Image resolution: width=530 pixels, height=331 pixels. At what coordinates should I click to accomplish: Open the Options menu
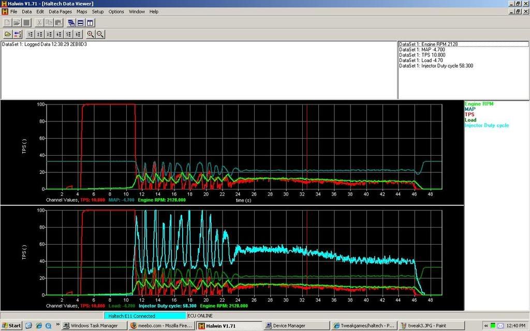(116, 11)
